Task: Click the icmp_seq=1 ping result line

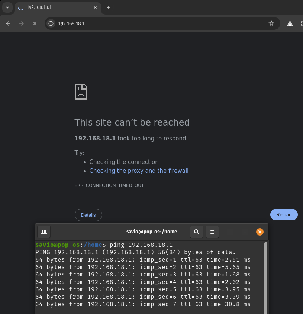Action: click(143, 259)
